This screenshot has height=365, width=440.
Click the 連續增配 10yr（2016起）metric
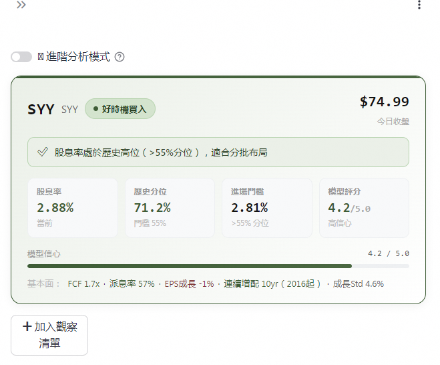(x=272, y=284)
